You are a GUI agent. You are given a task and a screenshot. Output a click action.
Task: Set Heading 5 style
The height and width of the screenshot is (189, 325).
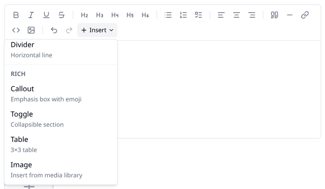[130, 15]
